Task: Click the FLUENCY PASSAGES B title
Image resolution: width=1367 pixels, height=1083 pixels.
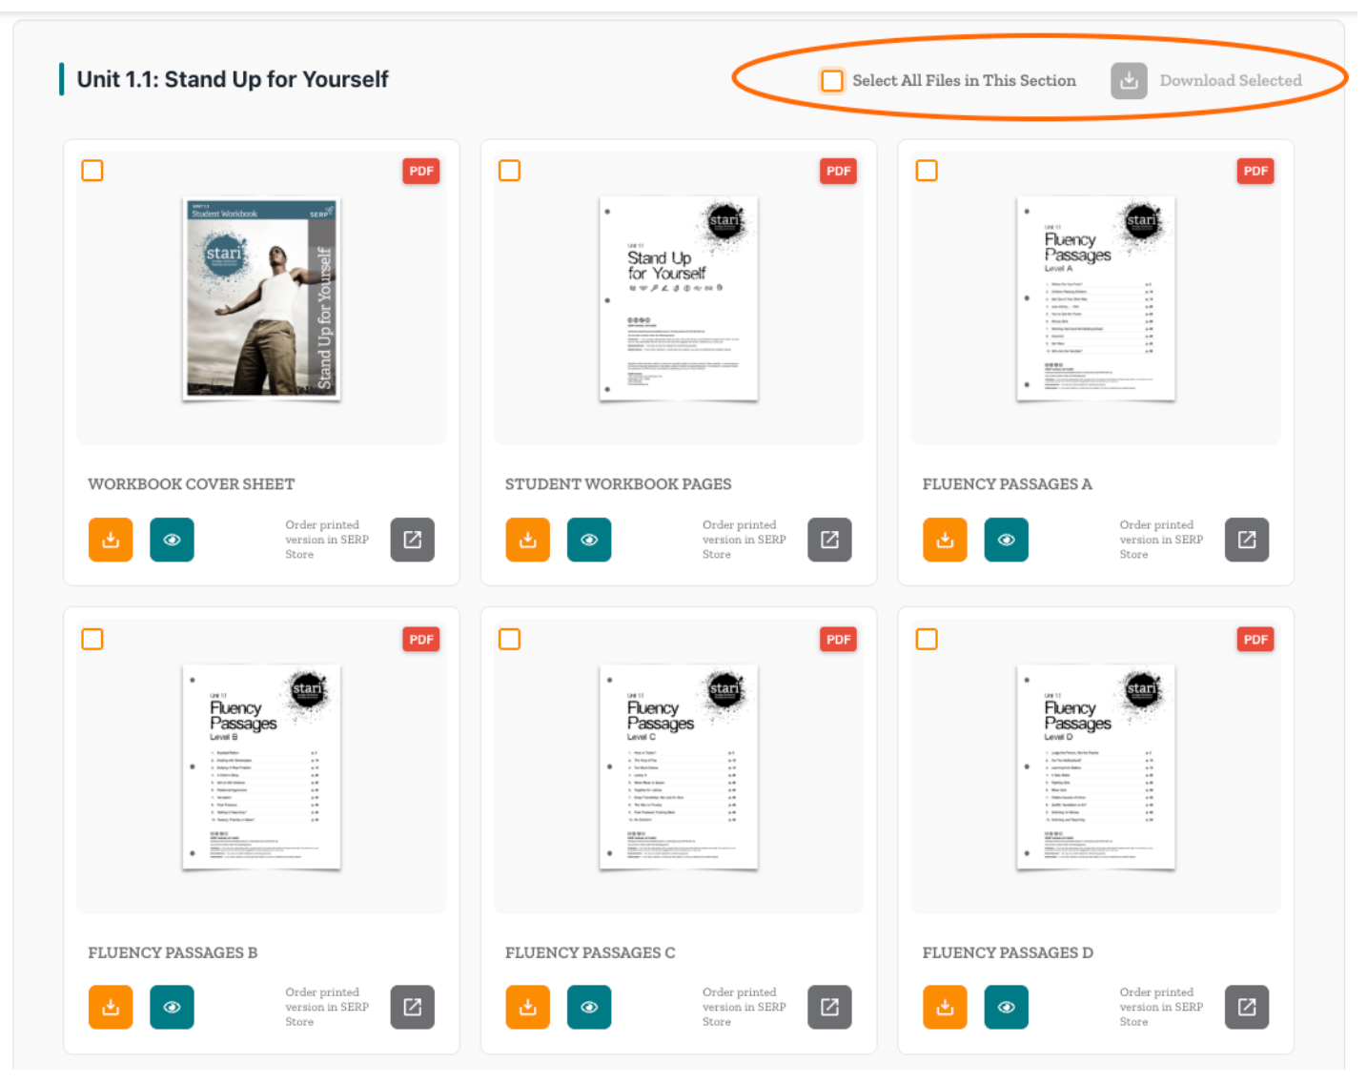Action: tap(173, 952)
